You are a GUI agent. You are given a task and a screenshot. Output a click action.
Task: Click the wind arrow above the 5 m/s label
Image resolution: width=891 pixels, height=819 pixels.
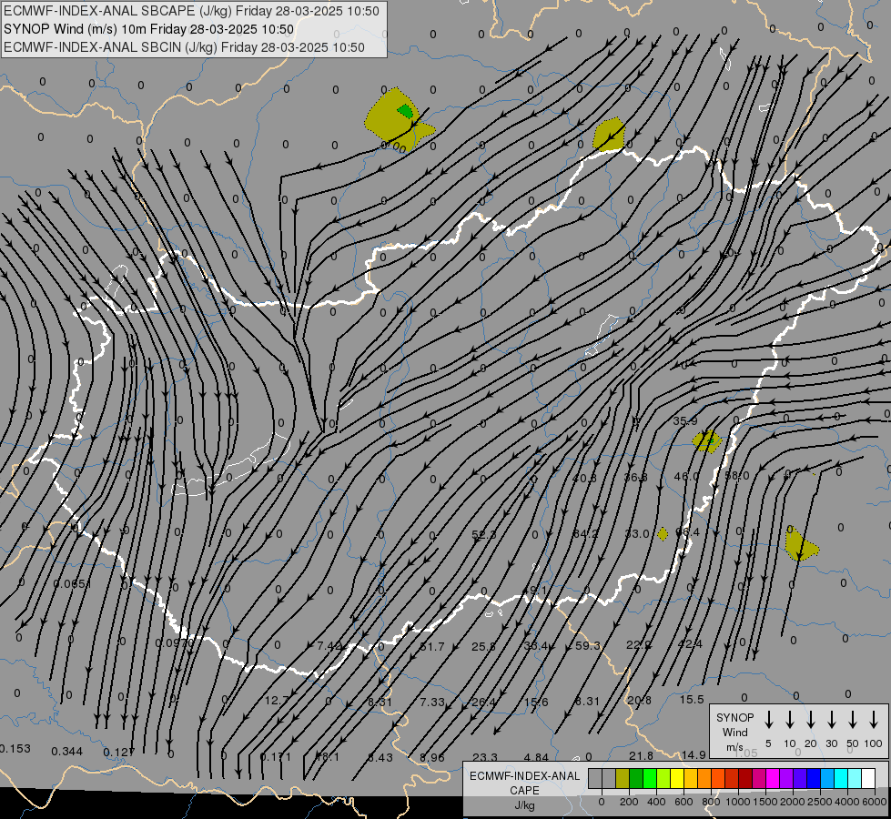click(769, 720)
